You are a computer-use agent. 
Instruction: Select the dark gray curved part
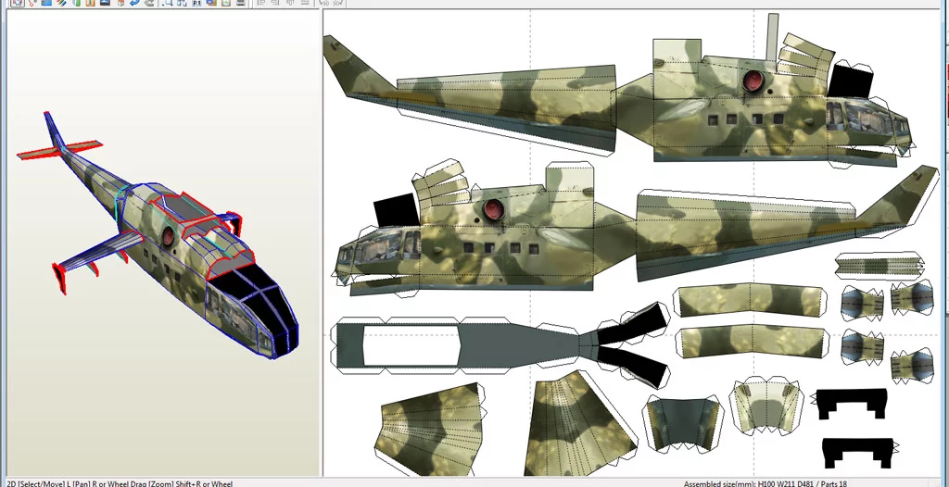point(683,423)
